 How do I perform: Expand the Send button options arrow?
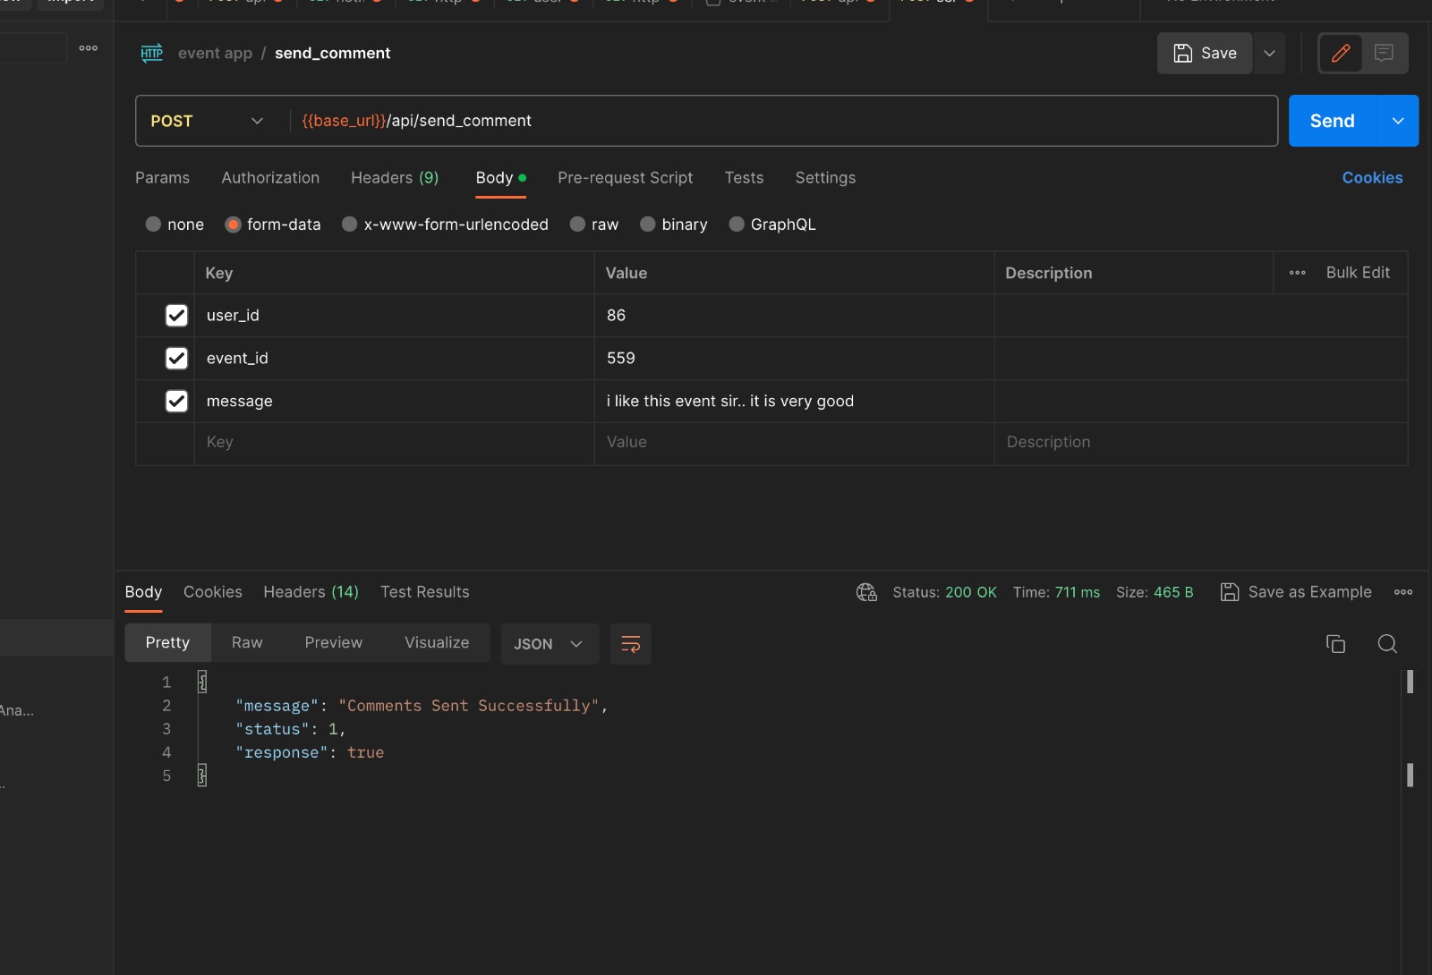tap(1397, 121)
